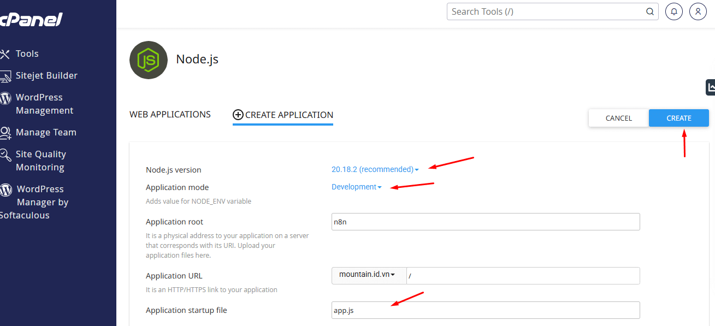Click the Sitejet Builder monitor icon
Screen dimensions: 715x326
point(5,76)
